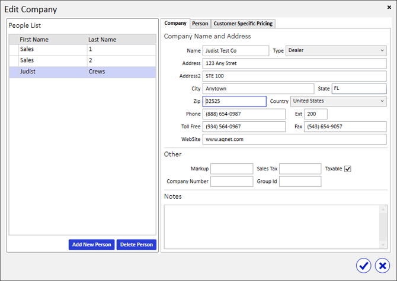Select the Sales 2 person row
The width and height of the screenshot is (397, 281).
[82, 61]
